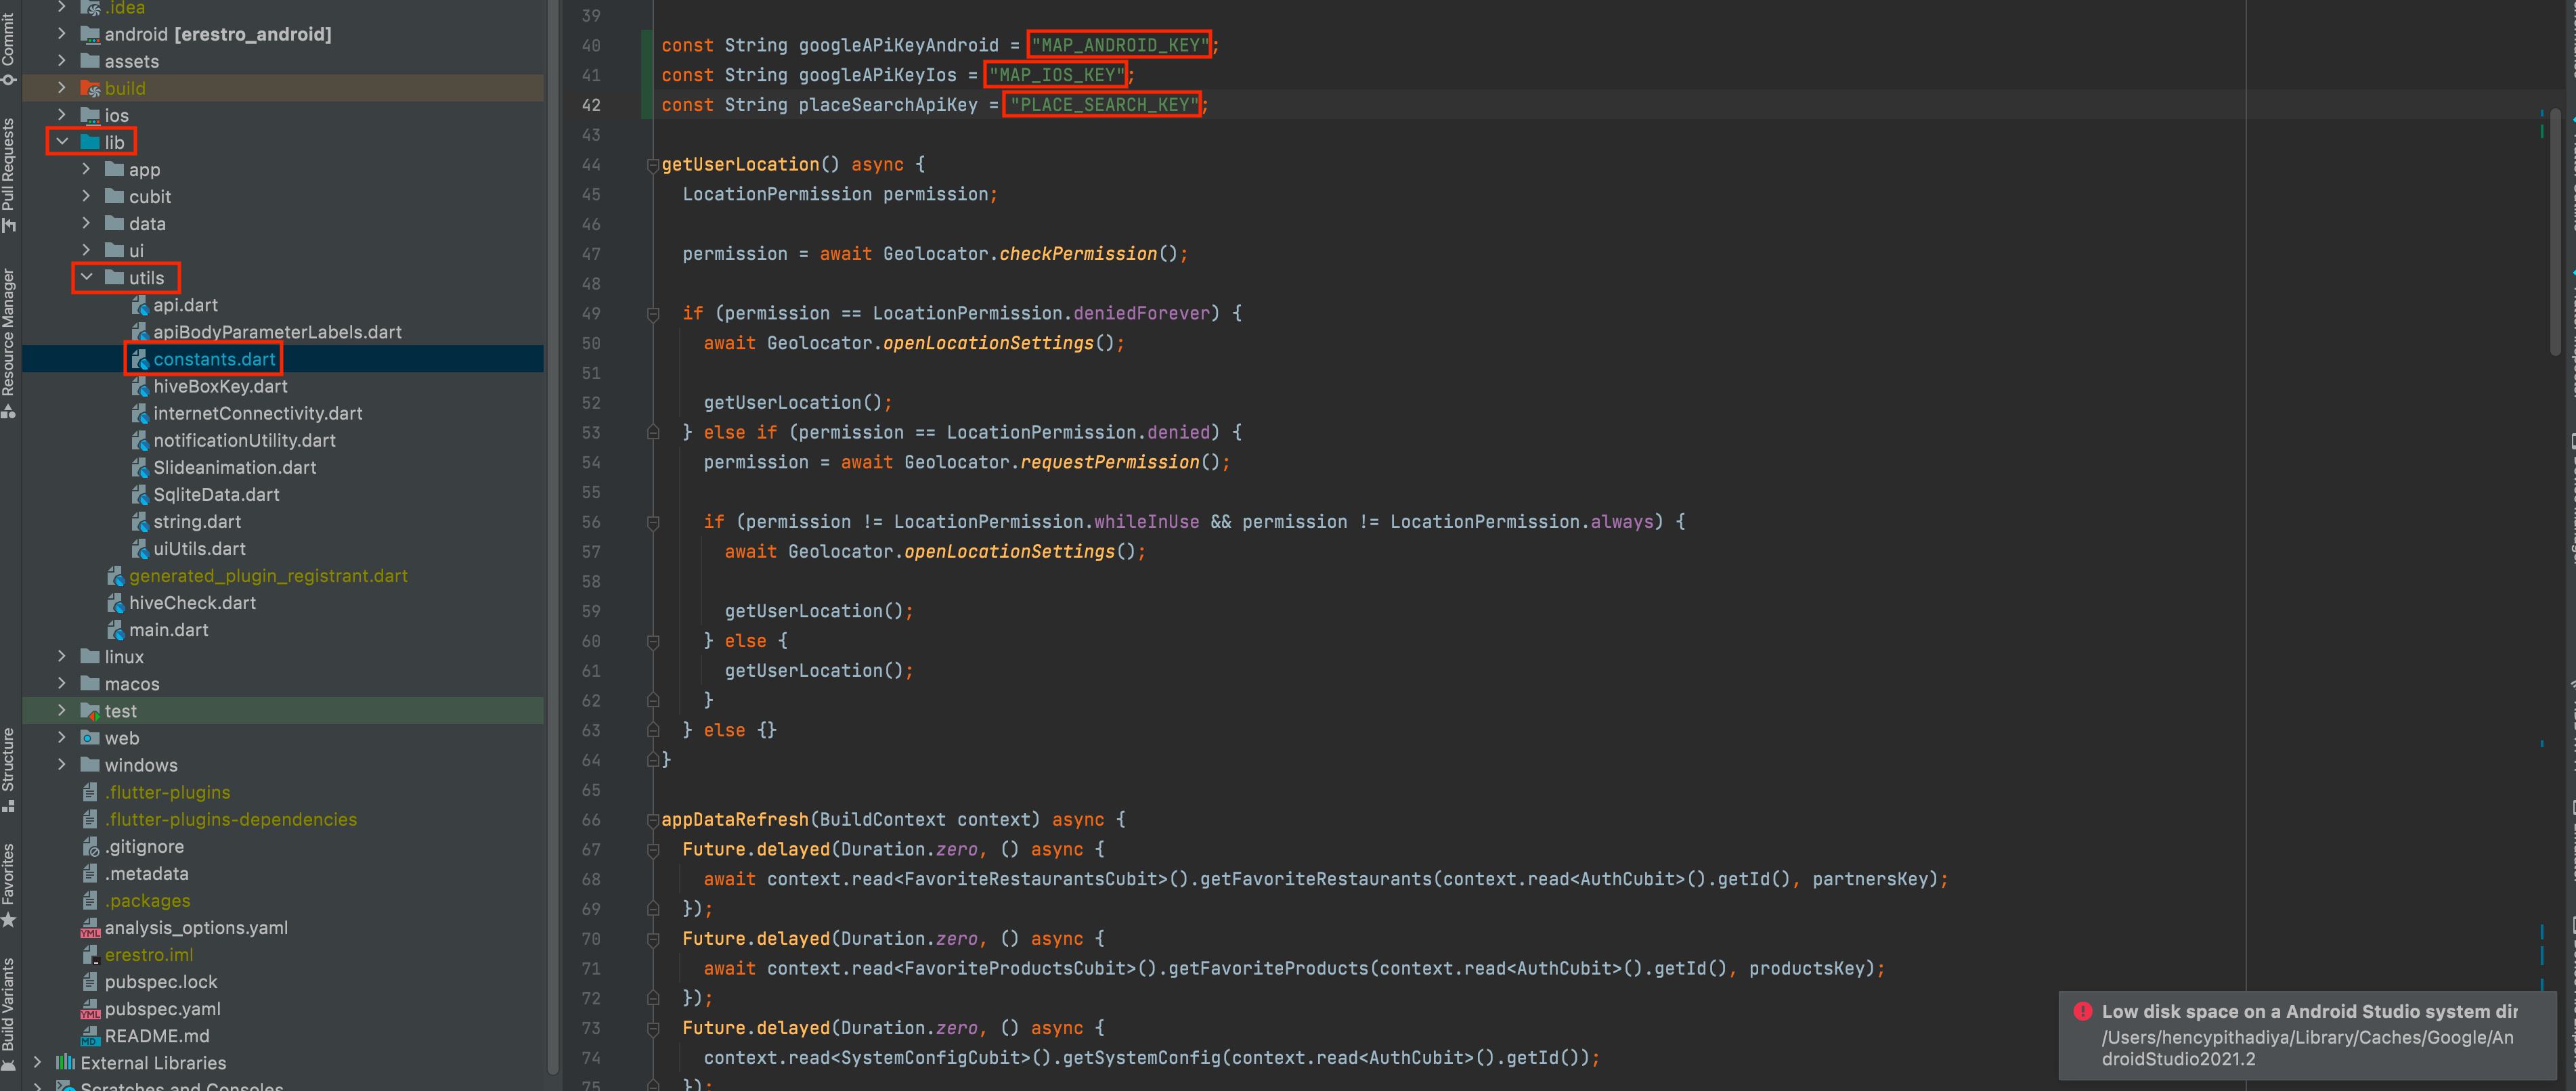Click the README.md markdown icon
This screenshot has height=1091, width=2576.
click(90, 1036)
